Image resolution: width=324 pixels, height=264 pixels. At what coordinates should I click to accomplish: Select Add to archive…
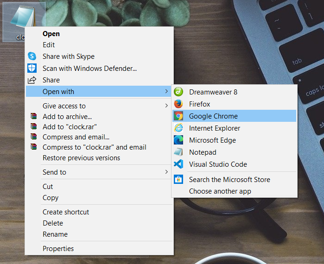99,116
